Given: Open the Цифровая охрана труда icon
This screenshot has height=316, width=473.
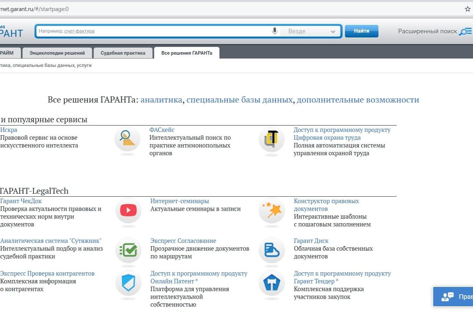Looking at the screenshot, I should click(x=272, y=139).
